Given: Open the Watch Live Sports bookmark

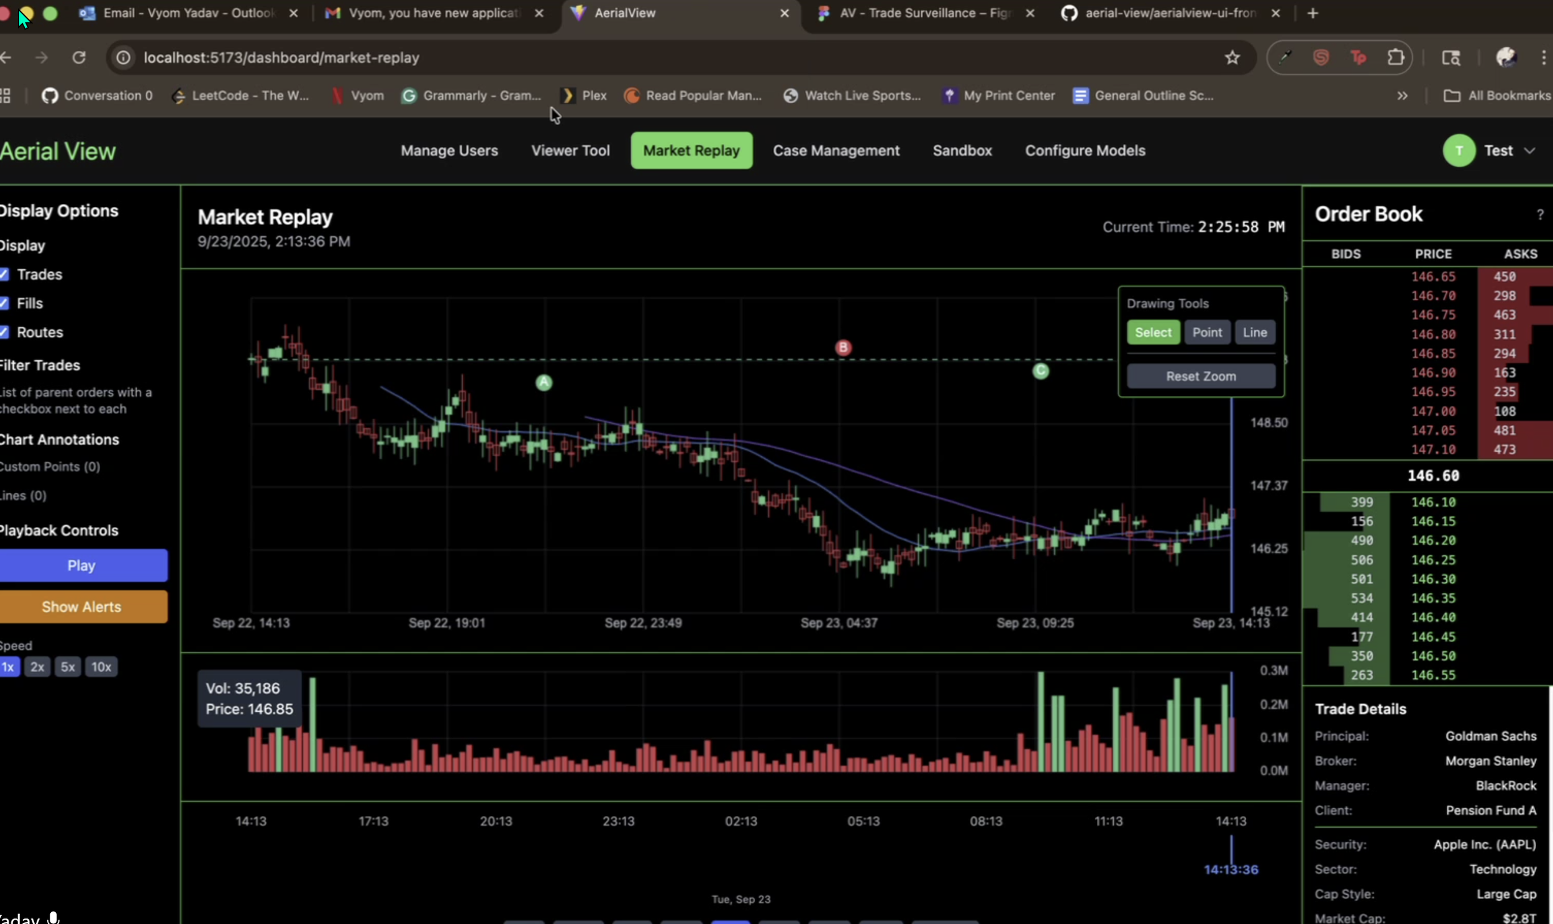Looking at the screenshot, I should pos(852,95).
